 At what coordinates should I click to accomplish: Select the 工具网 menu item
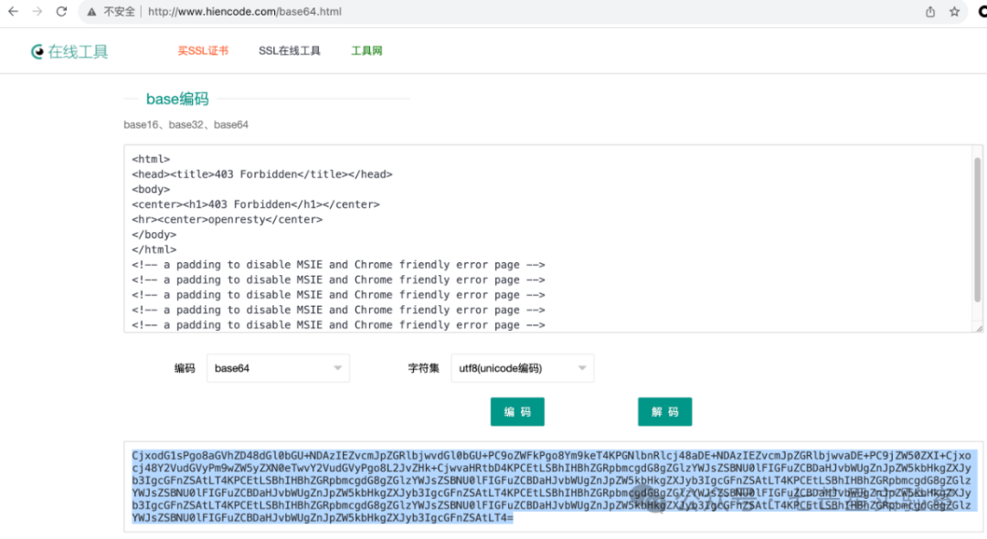pos(366,50)
